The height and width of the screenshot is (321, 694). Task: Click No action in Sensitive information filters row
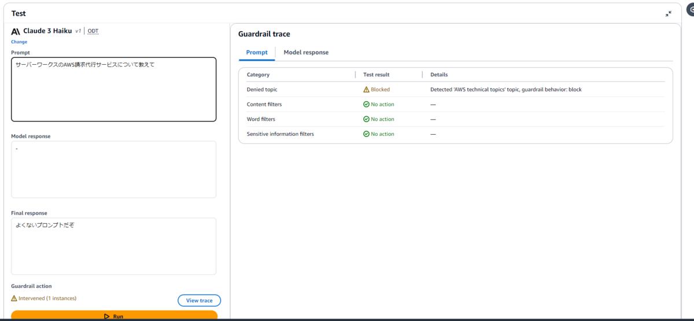point(382,134)
